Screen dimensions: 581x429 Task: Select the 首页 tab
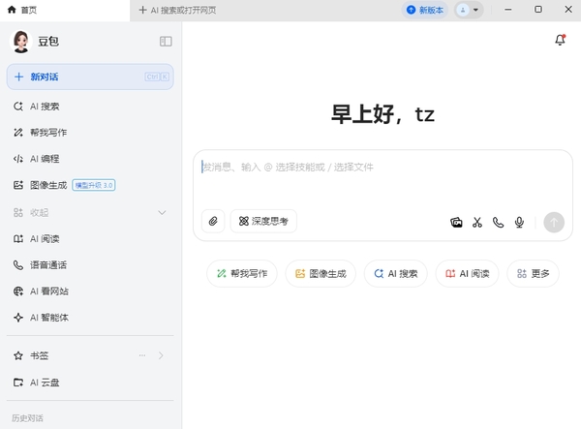(65, 10)
